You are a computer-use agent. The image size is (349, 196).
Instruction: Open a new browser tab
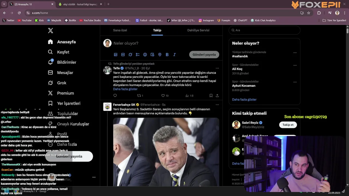[x=108, y=4]
